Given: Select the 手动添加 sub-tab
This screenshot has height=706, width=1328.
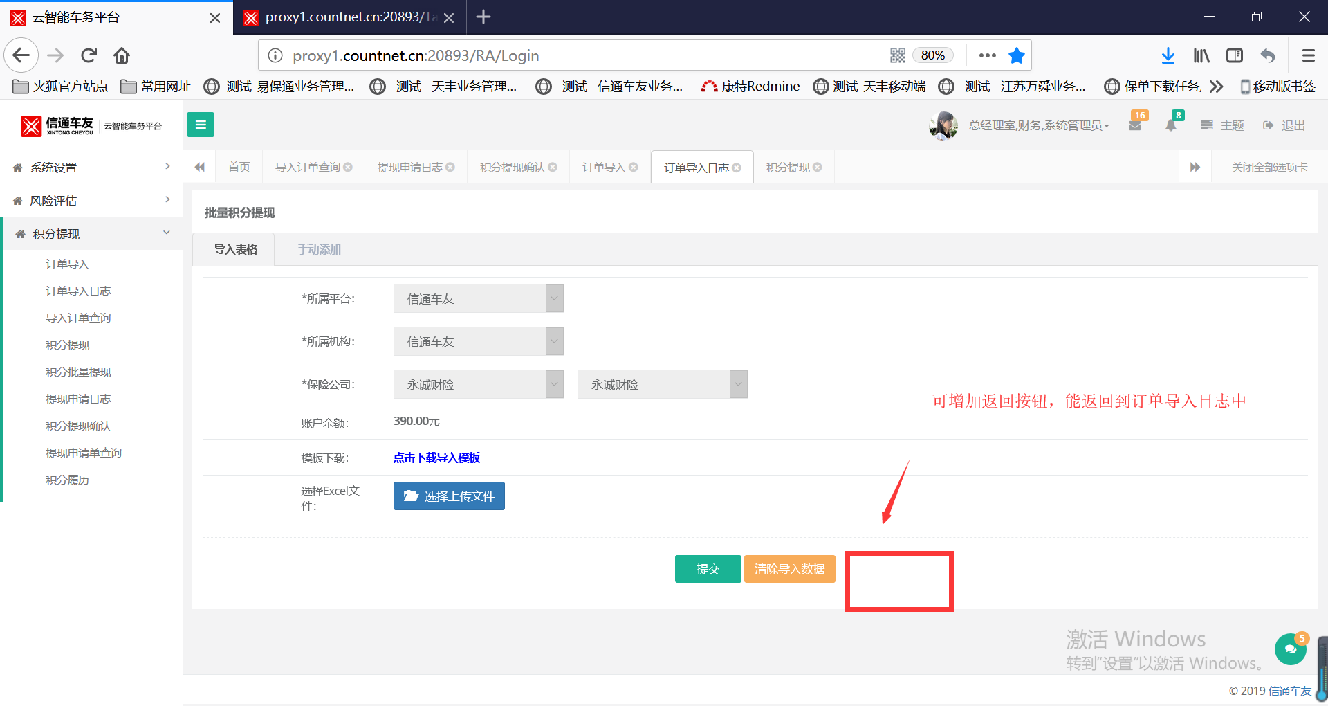Looking at the screenshot, I should 319,249.
